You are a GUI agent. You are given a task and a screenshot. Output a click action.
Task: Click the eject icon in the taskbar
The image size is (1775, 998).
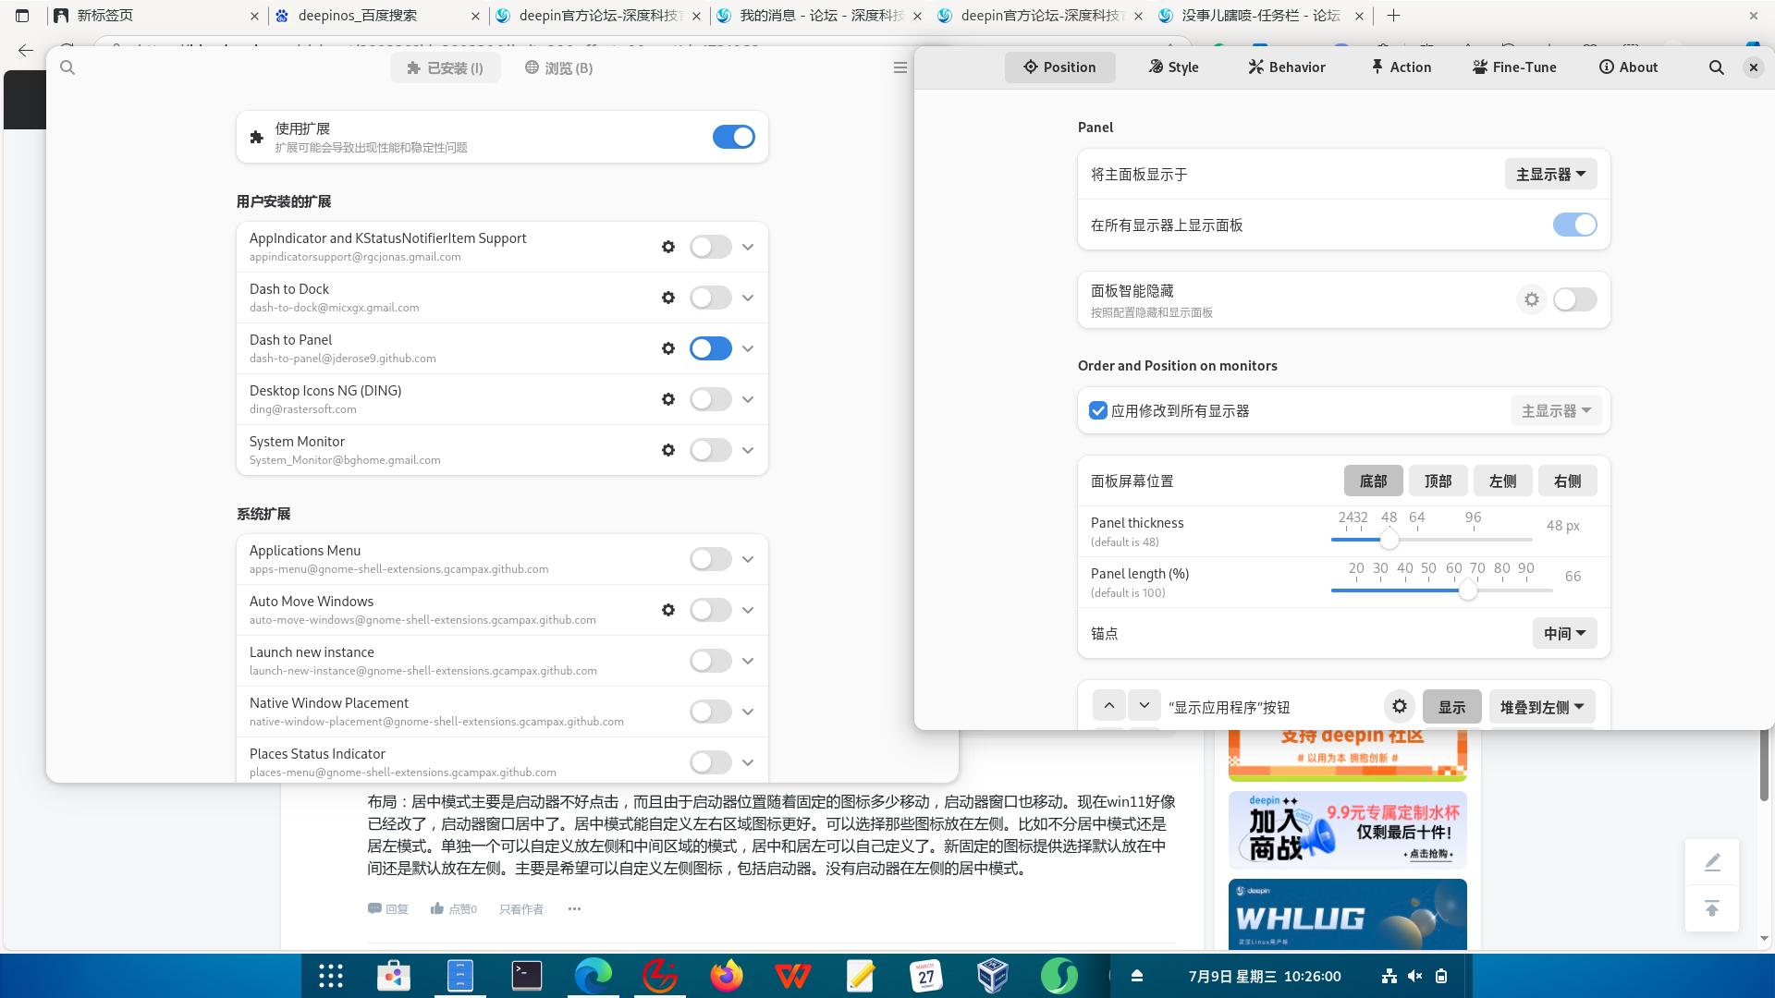(x=1137, y=976)
